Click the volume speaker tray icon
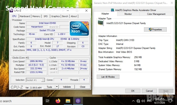 pyautogui.click(x=143, y=101)
